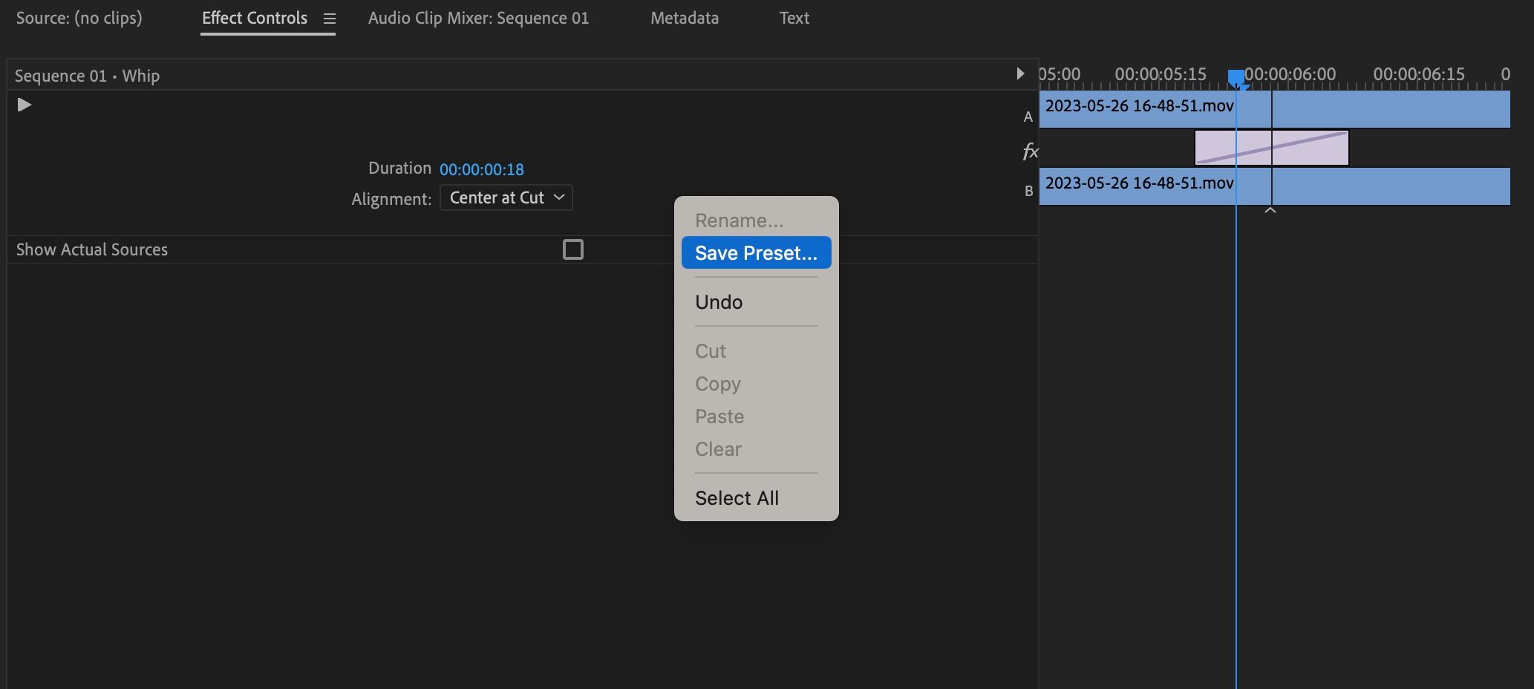
Task: Click Clear in the context menu
Action: (x=757, y=448)
